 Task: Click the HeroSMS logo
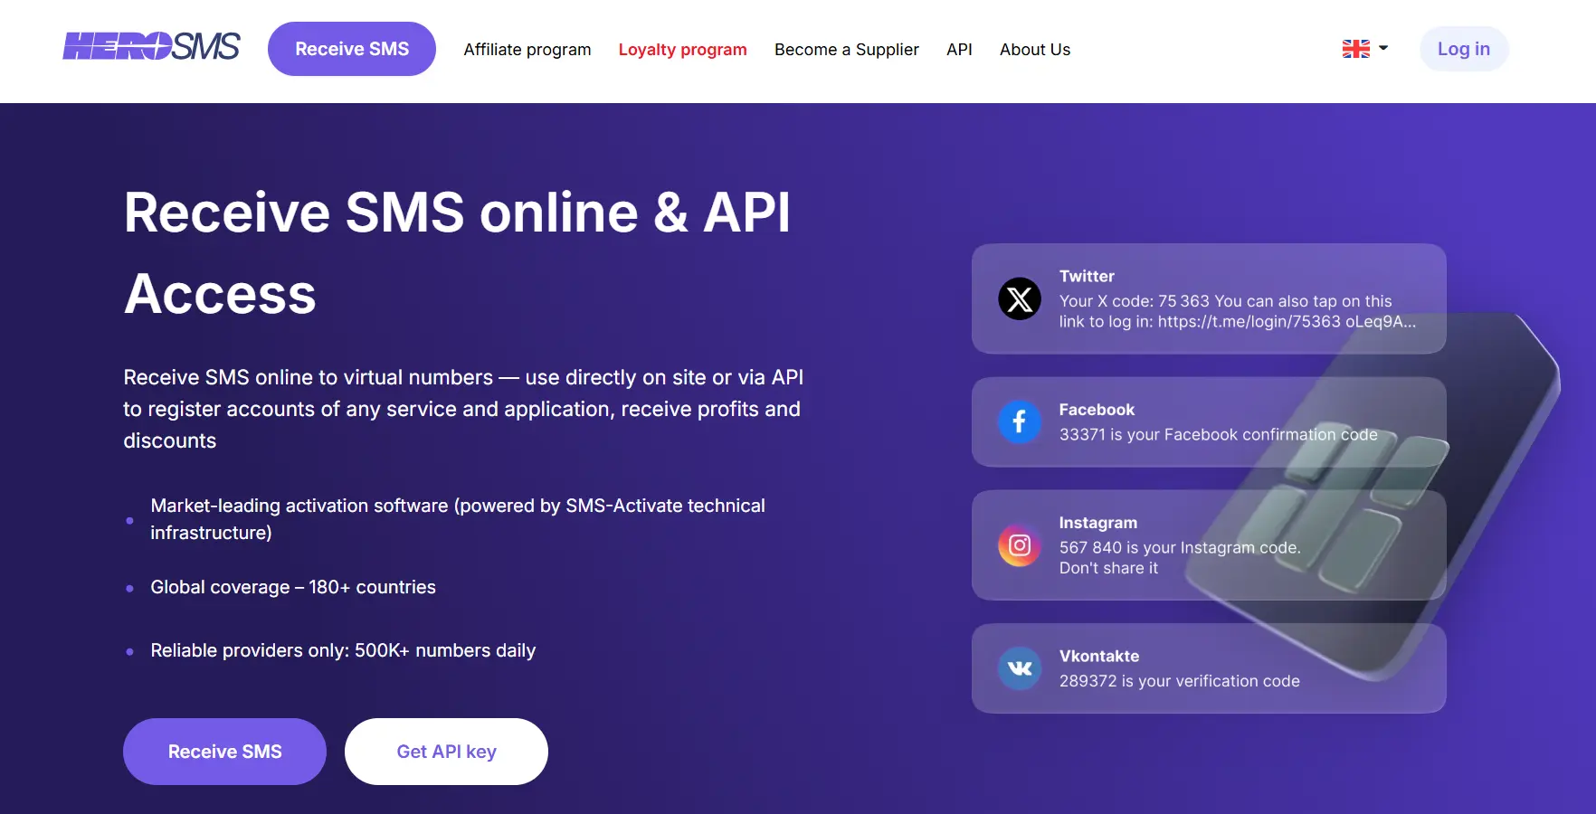pos(151,46)
